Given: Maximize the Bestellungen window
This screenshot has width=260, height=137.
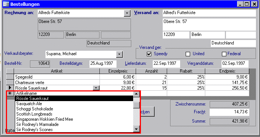Looking at the screenshot, I should [247, 4].
